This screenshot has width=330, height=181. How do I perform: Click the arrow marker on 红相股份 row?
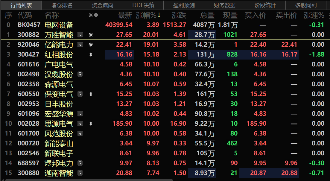(91, 54)
